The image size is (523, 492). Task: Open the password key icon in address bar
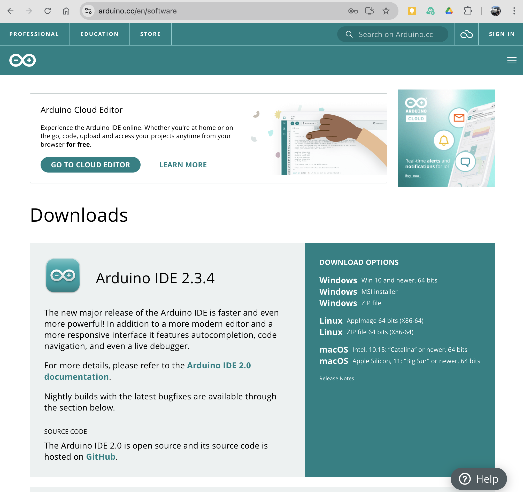click(353, 11)
